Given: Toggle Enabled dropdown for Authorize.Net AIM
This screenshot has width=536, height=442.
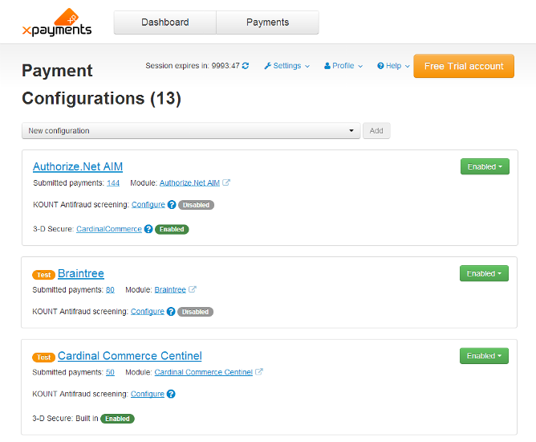Looking at the screenshot, I should point(485,166).
